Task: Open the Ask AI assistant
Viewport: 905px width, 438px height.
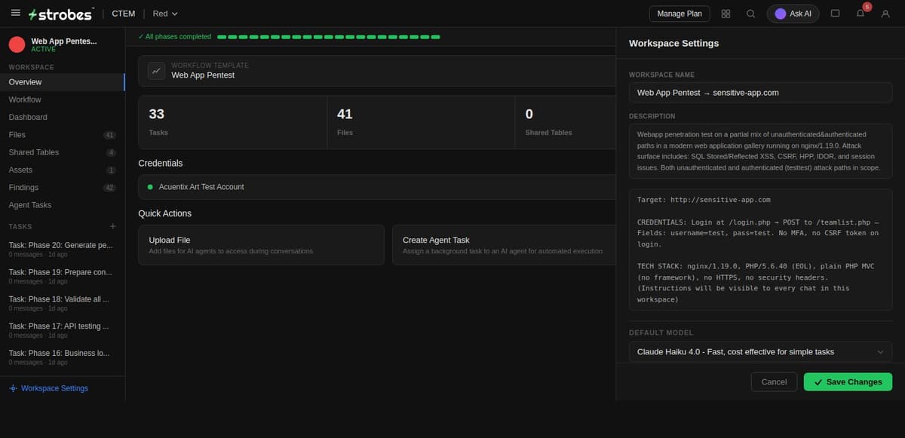Action: [x=793, y=14]
